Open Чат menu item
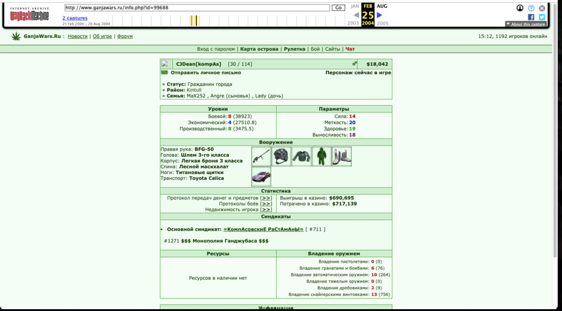Viewport: 562px width, 311px height. pos(350,49)
